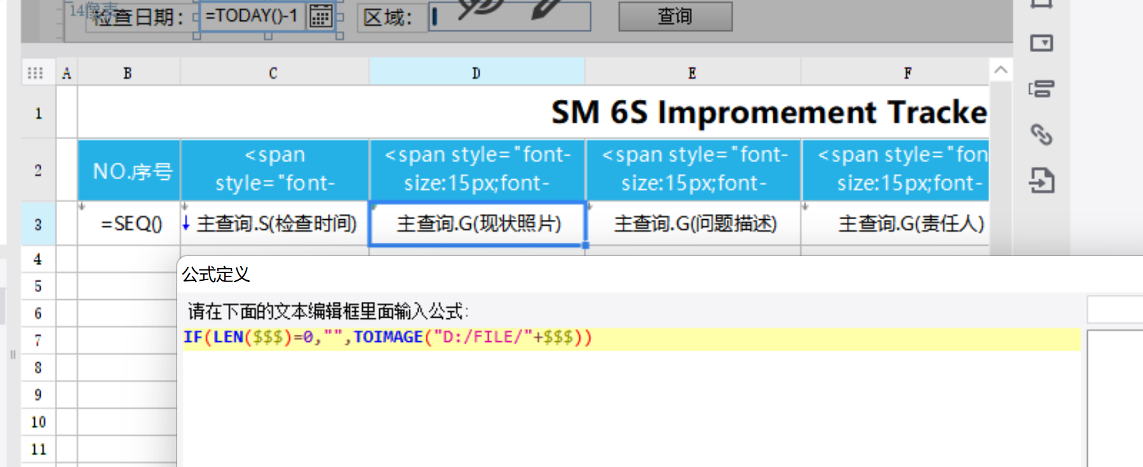The image size is (1143, 467).
Task: Click the 检查日期 label
Action: [x=138, y=17]
